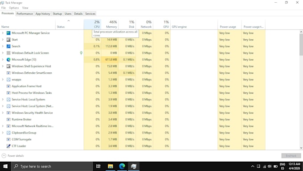
Task: Click the Task Manager taskbar icon
Action: (134, 166)
